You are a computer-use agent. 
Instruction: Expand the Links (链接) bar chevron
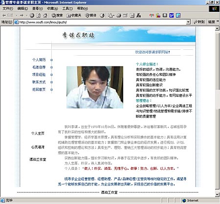click(x=218, y=21)
